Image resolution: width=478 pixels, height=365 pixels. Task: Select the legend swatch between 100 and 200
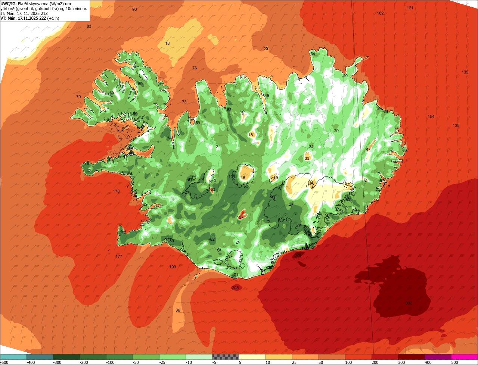(358, 357)
